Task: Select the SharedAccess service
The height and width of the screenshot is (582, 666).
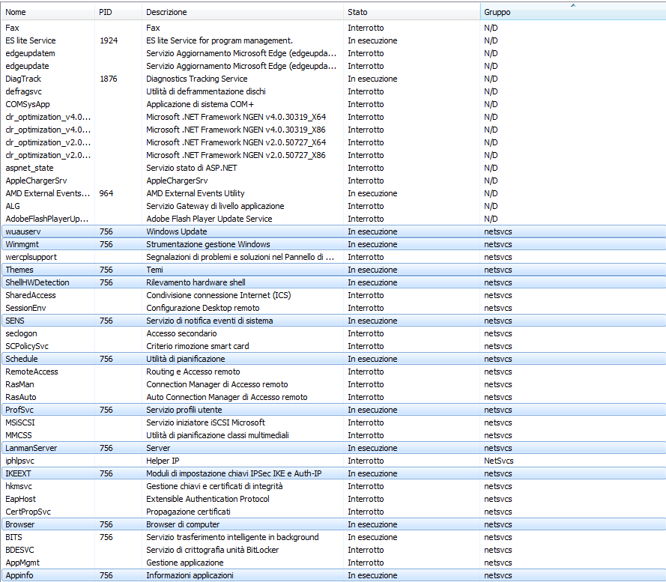Action: 31,296
